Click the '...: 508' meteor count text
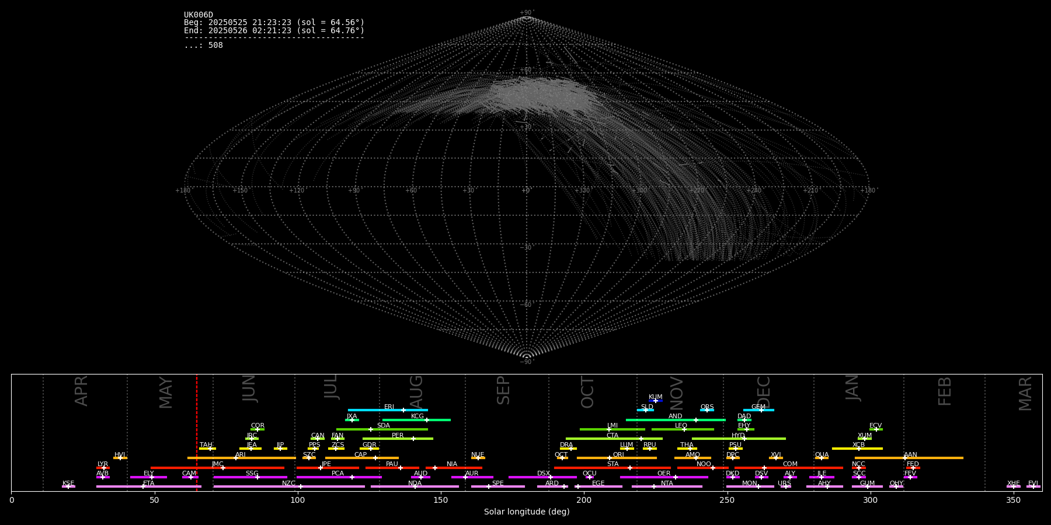The width and height of the screenshot is (1051, 525). (203, 45)
